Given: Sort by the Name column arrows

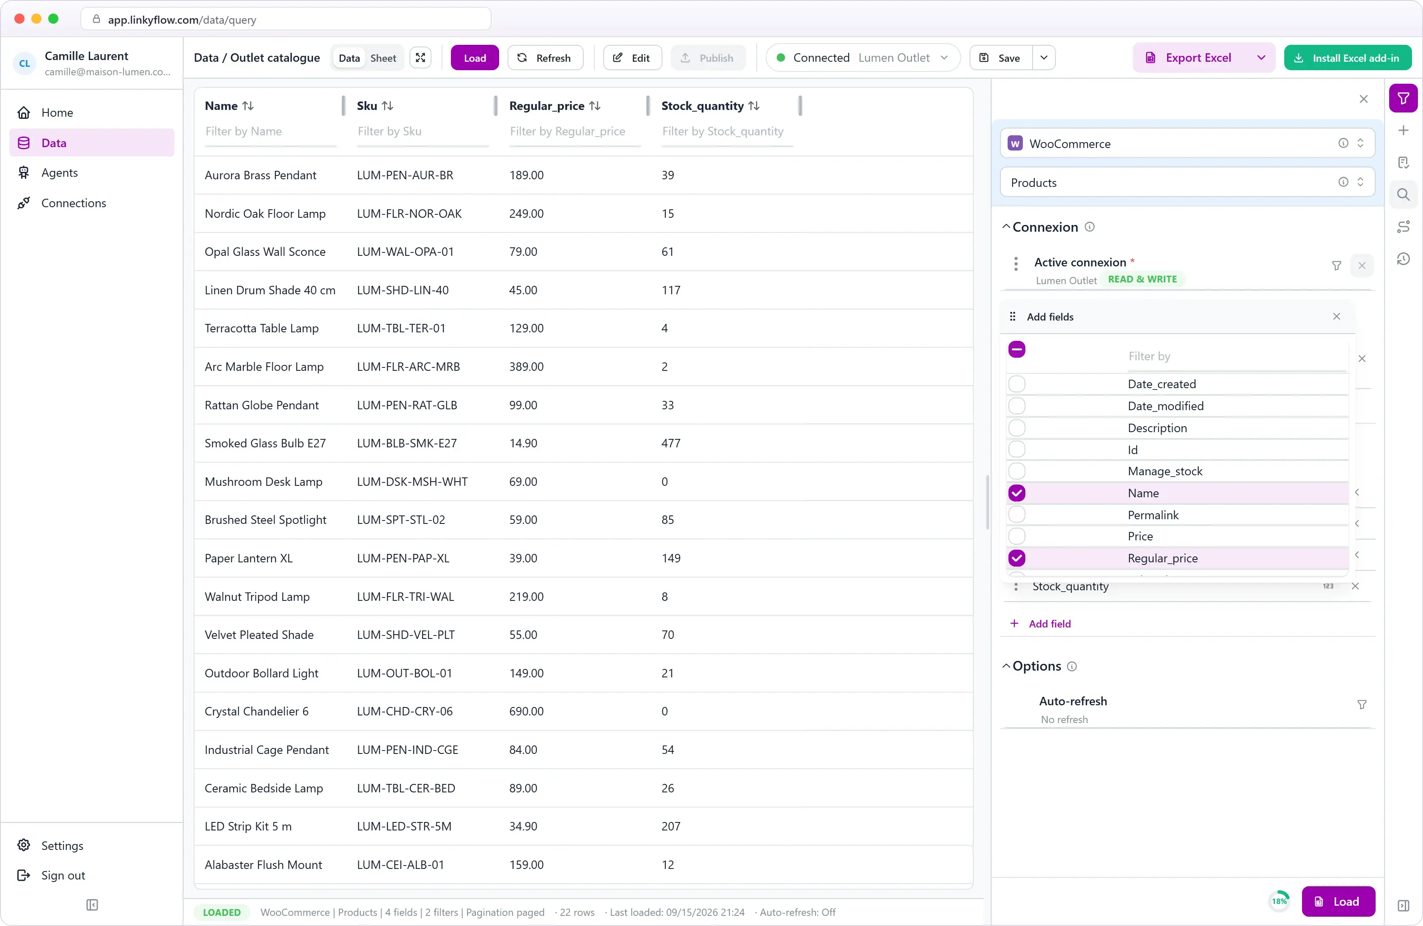Looking at the screenshot, I should [247, 106].
